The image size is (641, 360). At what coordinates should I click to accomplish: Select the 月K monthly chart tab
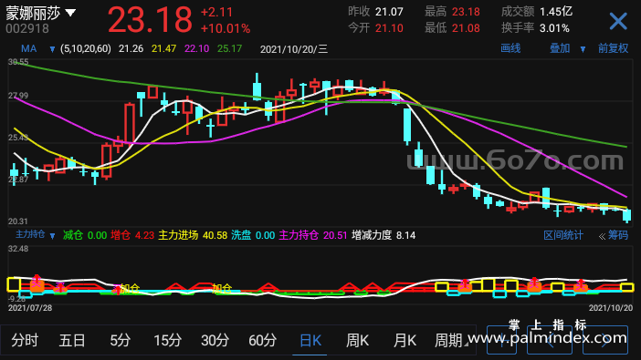point(405,340)
